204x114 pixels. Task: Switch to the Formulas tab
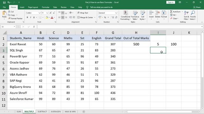[46, 7]
